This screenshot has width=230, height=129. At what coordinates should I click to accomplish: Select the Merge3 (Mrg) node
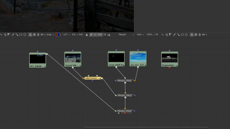pos(125,111)
